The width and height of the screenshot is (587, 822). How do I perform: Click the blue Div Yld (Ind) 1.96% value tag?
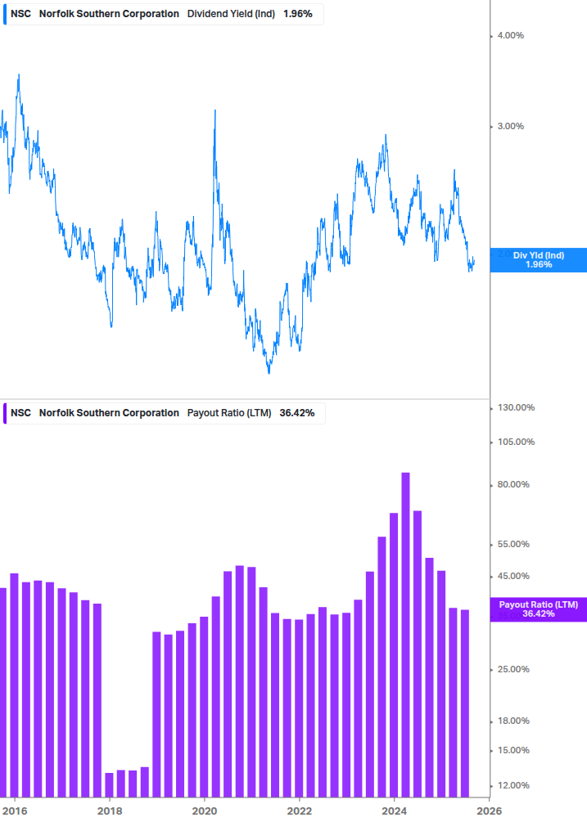coord(538,260)
